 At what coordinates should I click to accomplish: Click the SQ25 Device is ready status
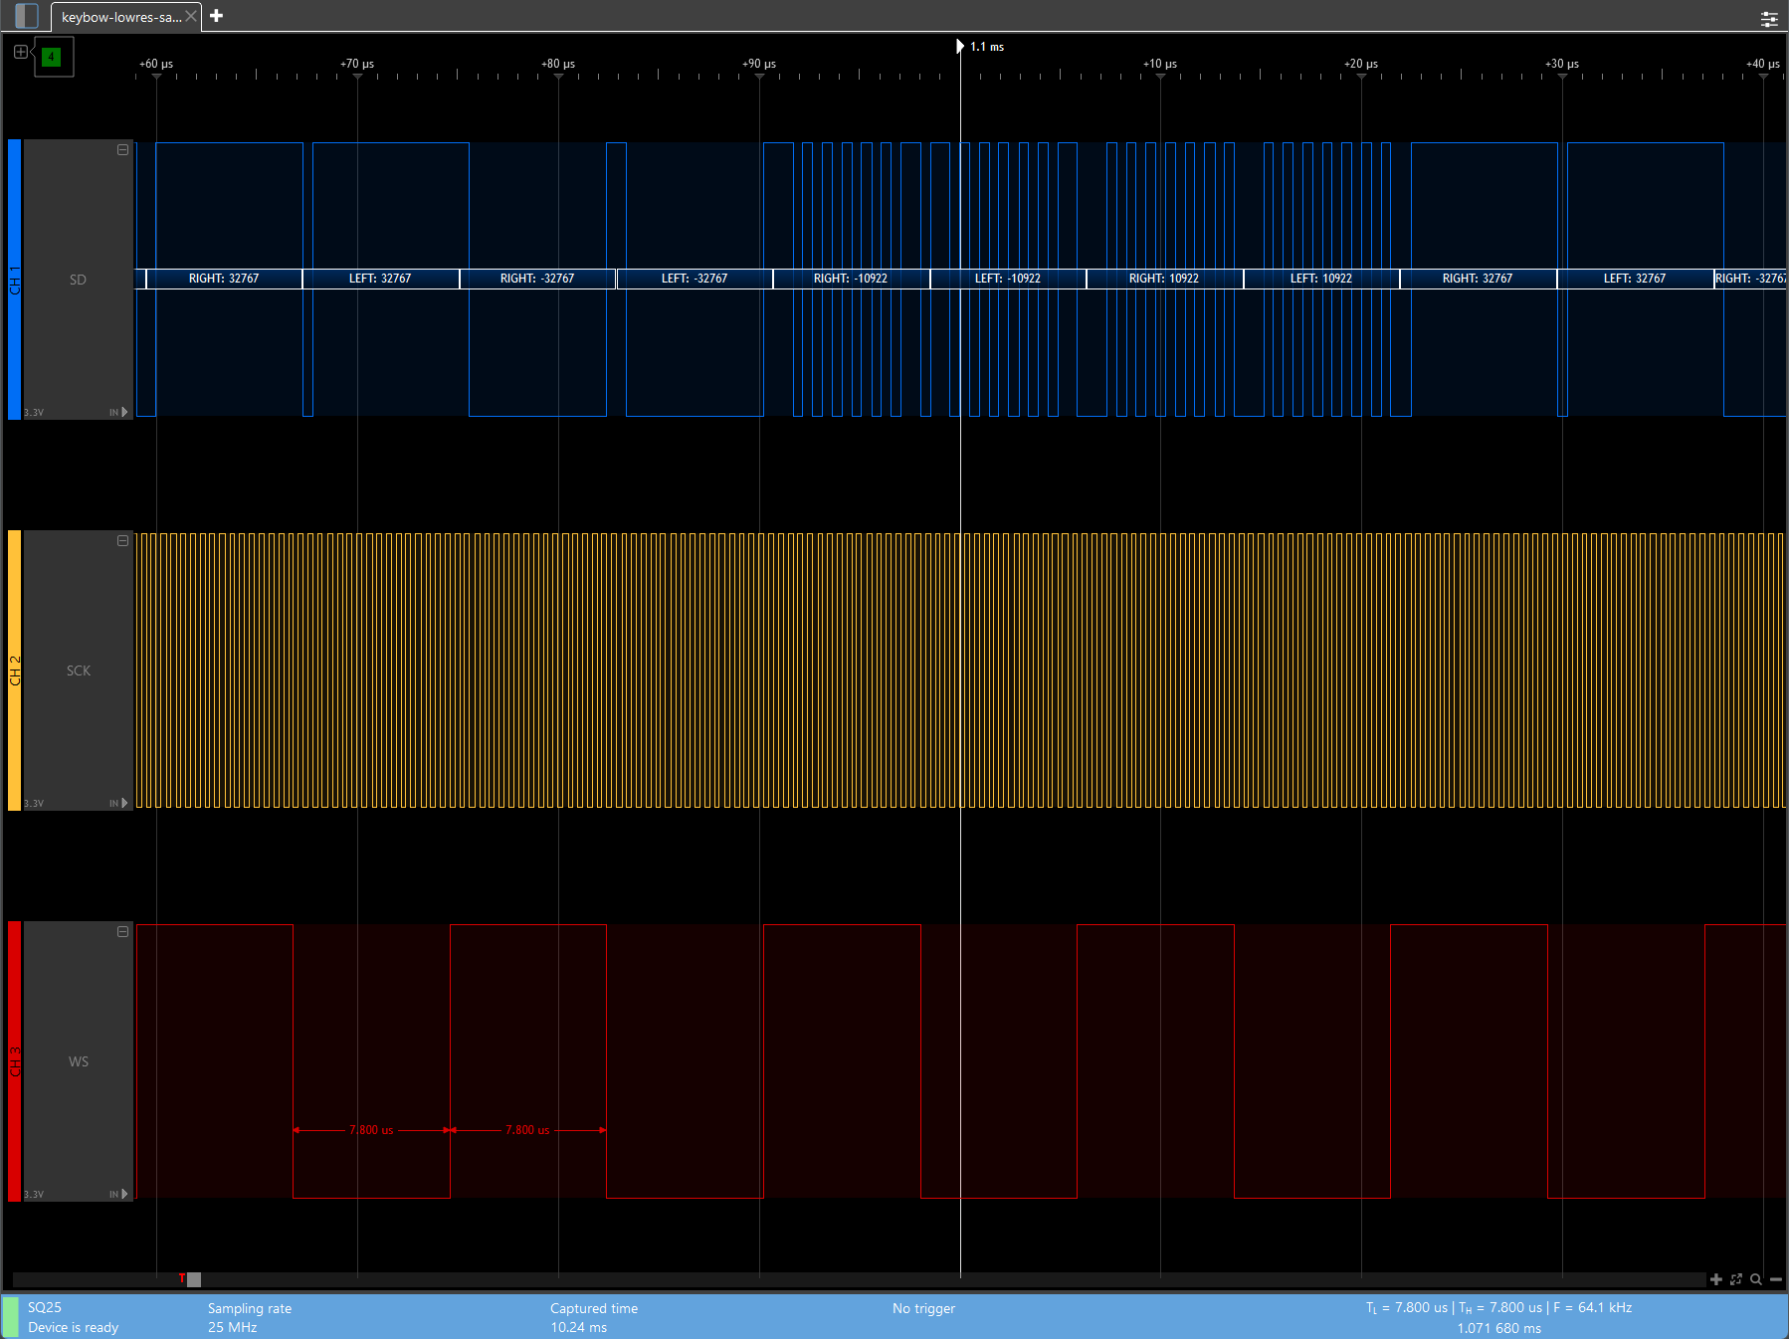tap(73, 1317)
